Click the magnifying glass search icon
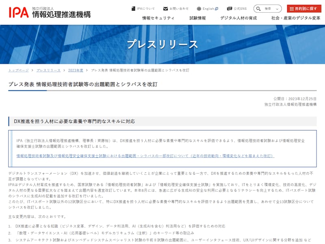 click(259, 9)
